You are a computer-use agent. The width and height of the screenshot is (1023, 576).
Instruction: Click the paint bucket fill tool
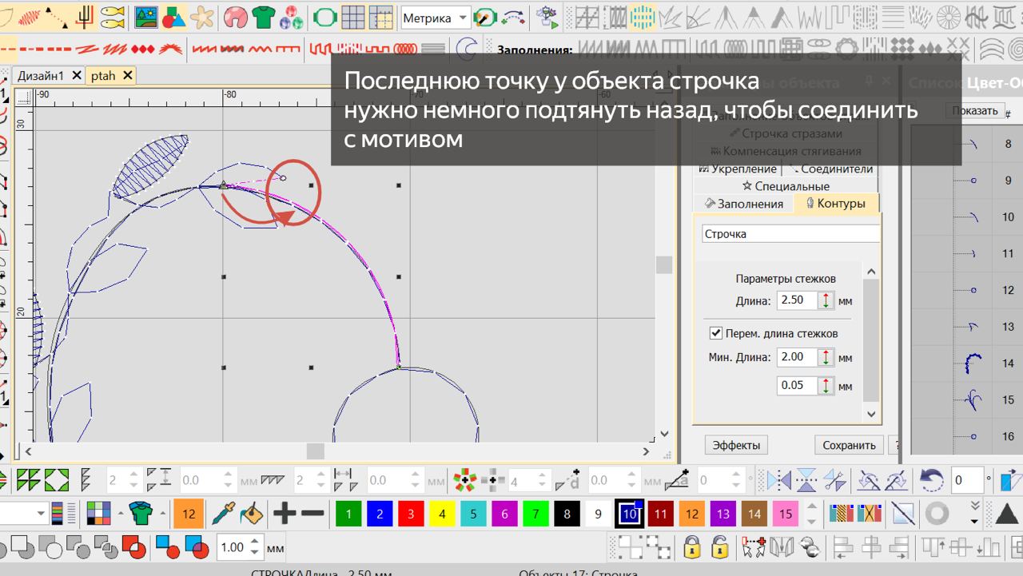coord(251,514)
